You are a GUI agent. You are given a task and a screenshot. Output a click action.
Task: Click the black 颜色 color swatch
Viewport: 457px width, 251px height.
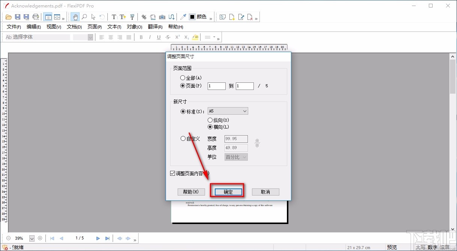[x=192, y=17]
